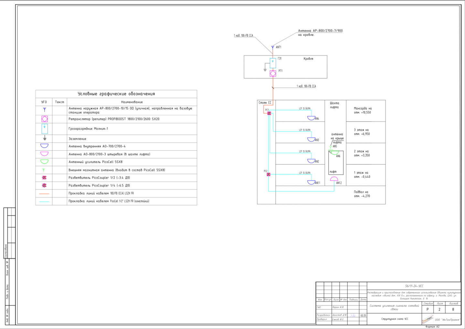Click the AN2 indoor antenna symbol

coord(311,161)
